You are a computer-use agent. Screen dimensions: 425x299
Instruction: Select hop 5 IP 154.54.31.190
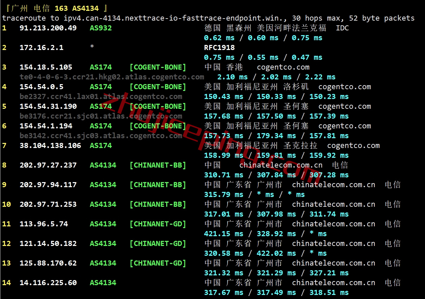(48, 106)
